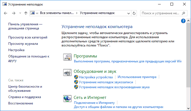This screenshot has width=191, height=111.
Task: Click the vertical scrollbar down arrow
Action: (x=189, y=109)
